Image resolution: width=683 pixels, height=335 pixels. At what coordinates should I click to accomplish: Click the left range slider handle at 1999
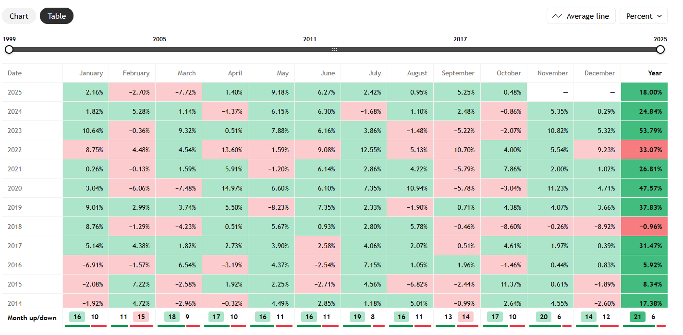(9, 49)
